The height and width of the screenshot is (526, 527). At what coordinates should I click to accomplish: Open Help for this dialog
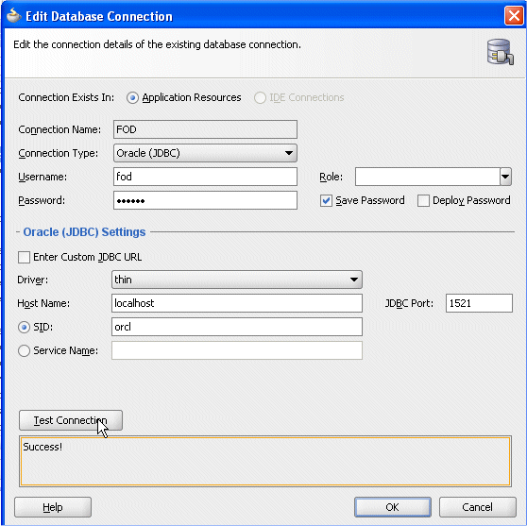click(x=53, y=507)
